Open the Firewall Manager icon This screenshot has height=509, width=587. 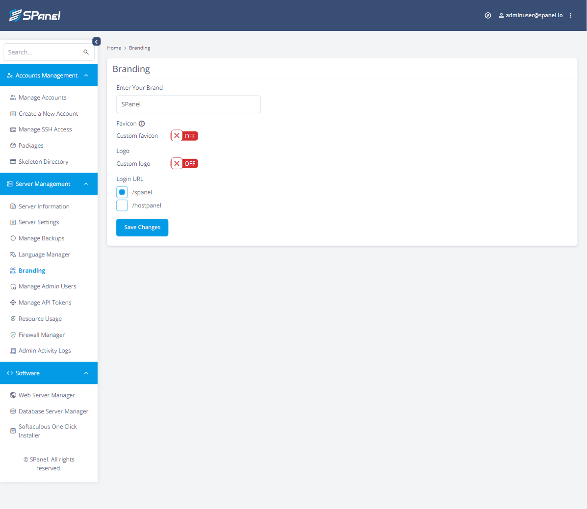click(x=13, y=334)
